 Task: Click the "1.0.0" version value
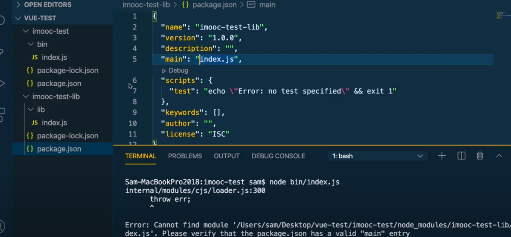pos(223,38)
